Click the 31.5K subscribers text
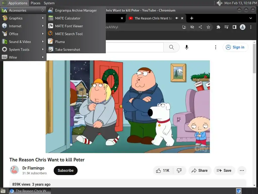 click(35, 173)
